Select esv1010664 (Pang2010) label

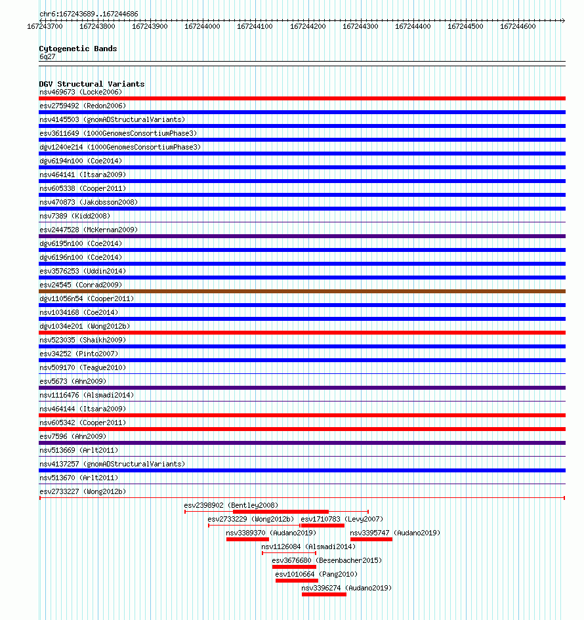(316, 575)
